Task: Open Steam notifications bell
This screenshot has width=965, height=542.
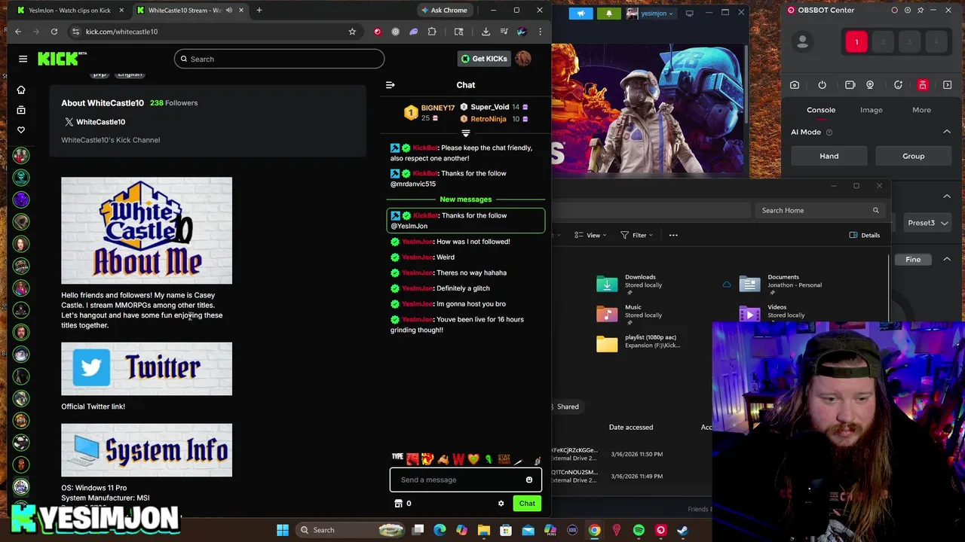Action: coord(609,13)
